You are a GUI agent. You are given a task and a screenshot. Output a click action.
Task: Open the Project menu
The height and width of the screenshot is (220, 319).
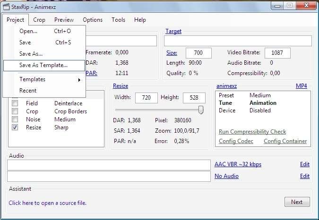tap(15, 20)
